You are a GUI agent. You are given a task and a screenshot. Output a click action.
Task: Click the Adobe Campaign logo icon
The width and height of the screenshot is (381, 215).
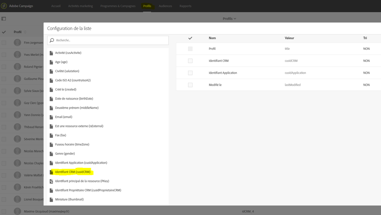[5, 6]
